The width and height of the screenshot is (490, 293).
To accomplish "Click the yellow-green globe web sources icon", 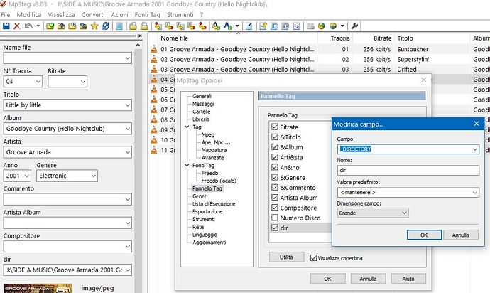I will [333, 26].
